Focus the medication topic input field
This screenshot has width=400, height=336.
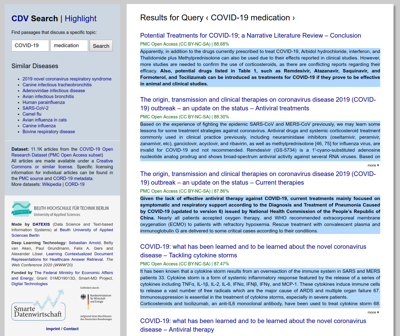click(x=69, y=46)
